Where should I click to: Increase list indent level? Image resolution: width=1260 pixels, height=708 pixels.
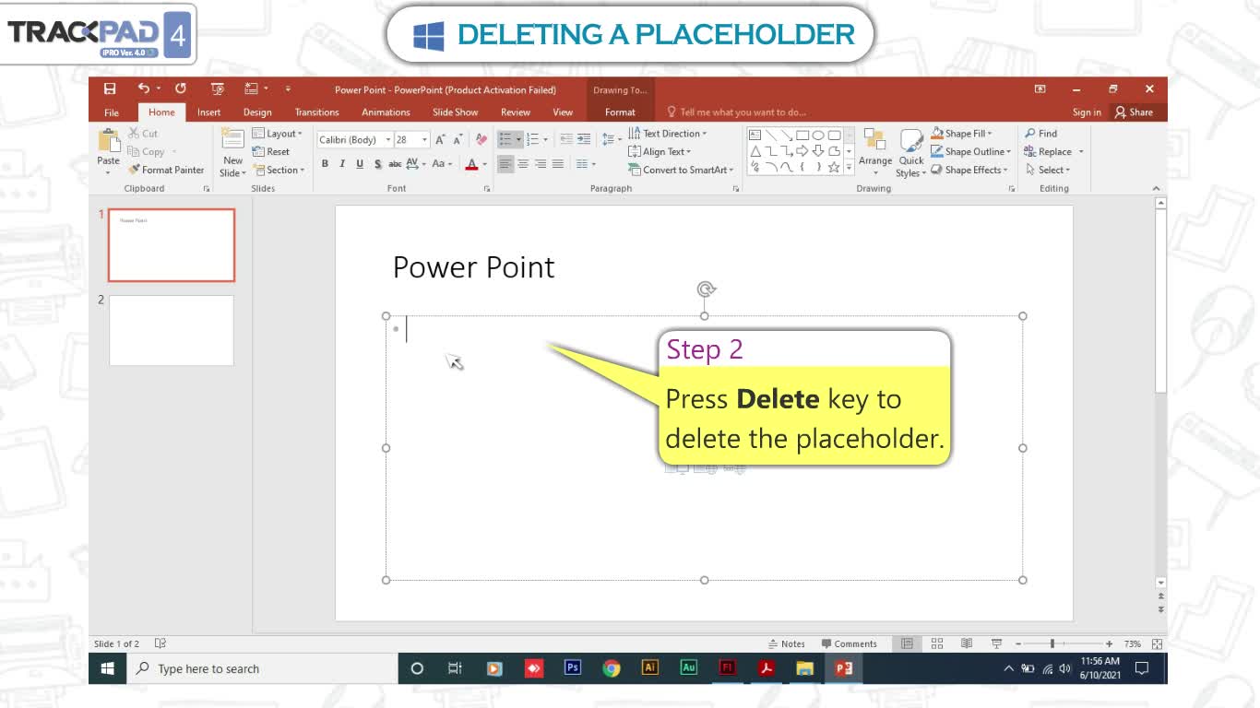coord(584,139)
